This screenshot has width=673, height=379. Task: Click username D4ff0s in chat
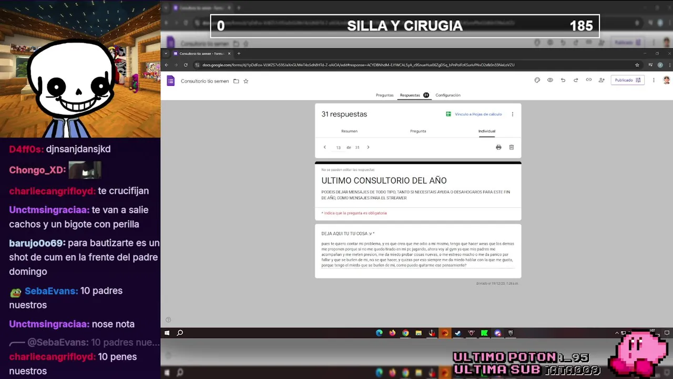tap(26, 149)
